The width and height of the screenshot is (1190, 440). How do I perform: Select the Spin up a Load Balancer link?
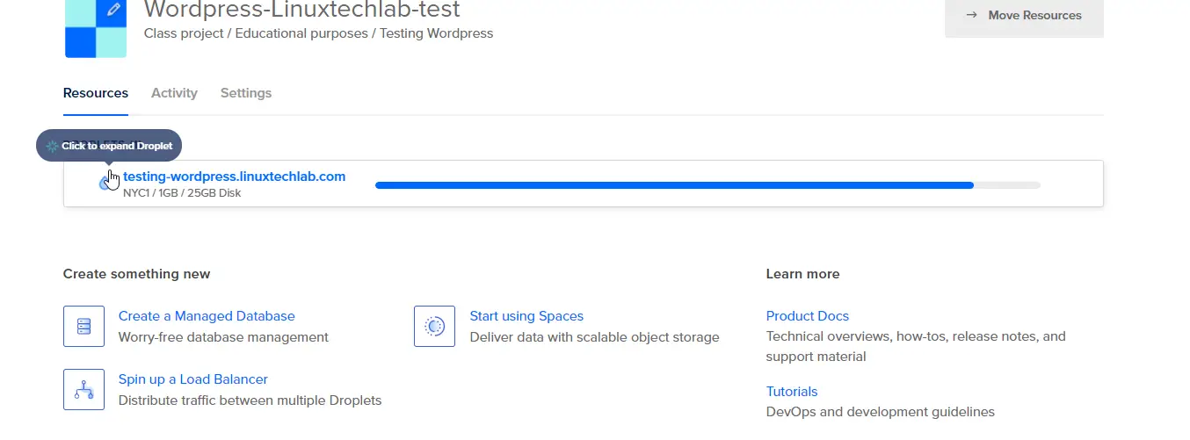tap(193, 379)
